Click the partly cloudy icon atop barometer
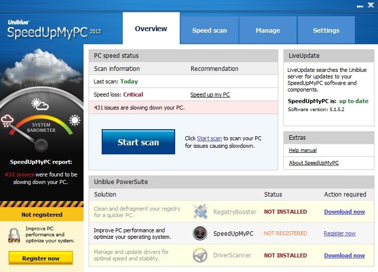The width and height of the screenshot is (378, 272). point(40,104)
